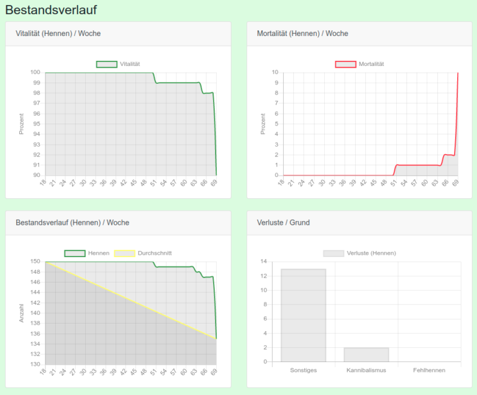
Task: Click the 10 y-axis label in Mortalität chart
Action: [275, 72]
